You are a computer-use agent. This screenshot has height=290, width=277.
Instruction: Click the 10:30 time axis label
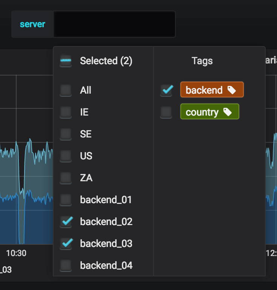[16, 253]
